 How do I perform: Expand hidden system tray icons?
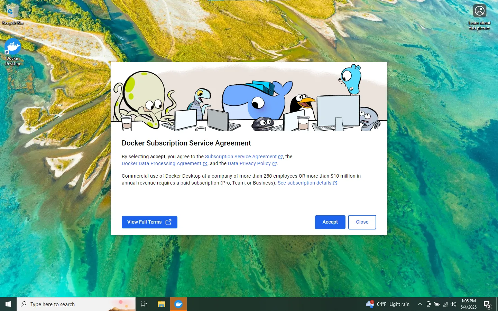tap(420, 304)
